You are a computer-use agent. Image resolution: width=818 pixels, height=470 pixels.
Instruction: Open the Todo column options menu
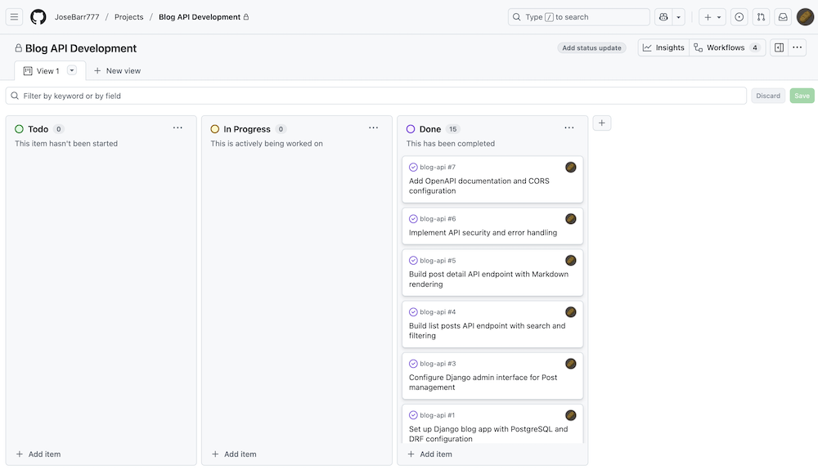[178, 128]
